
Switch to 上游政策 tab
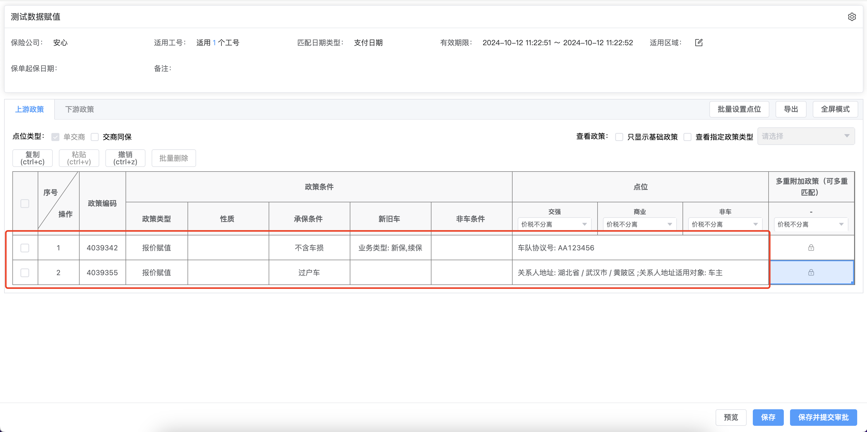coord(30,109)
